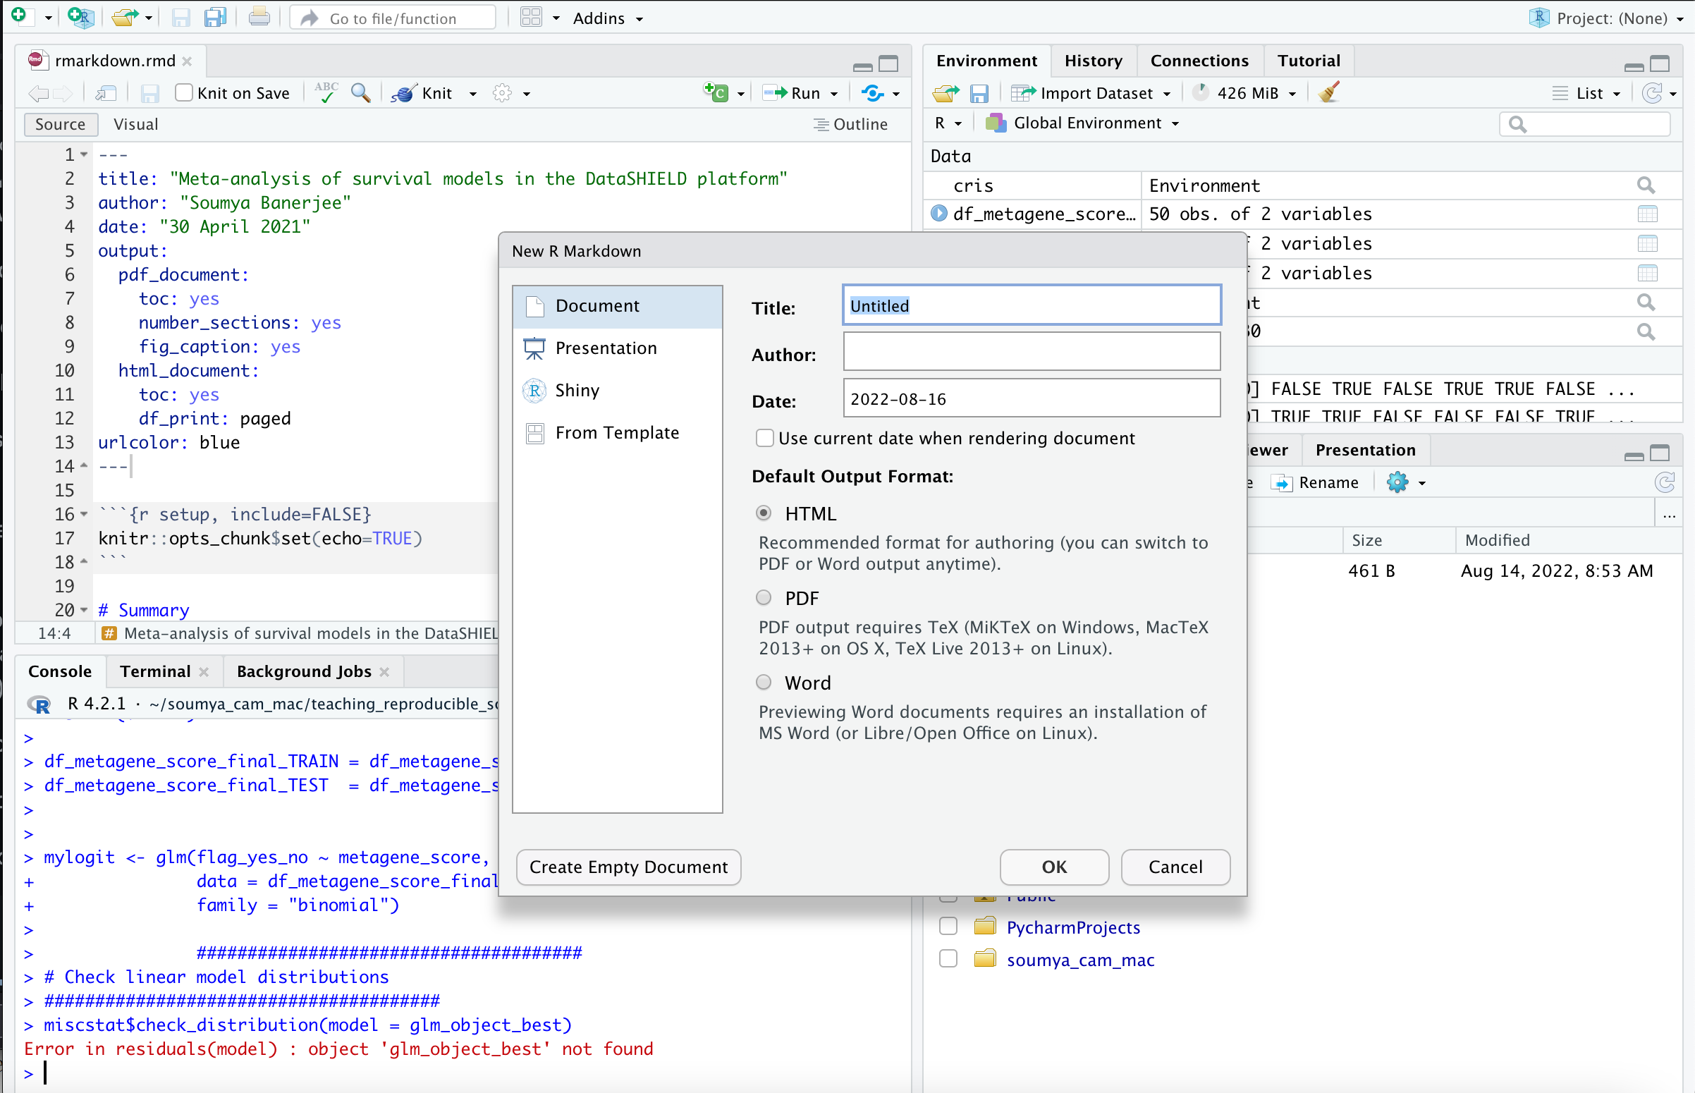
Task: Click inside the Title input field
Action: [x=1030, y=305]
